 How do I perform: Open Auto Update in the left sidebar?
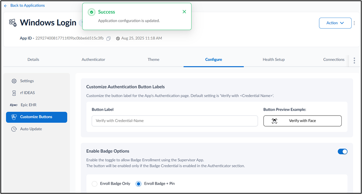(36, 129)
